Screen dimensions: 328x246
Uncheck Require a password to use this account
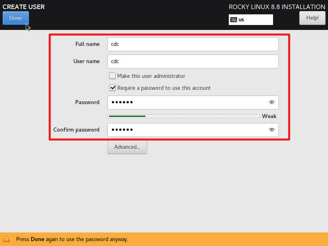click(x=112, y=88)
